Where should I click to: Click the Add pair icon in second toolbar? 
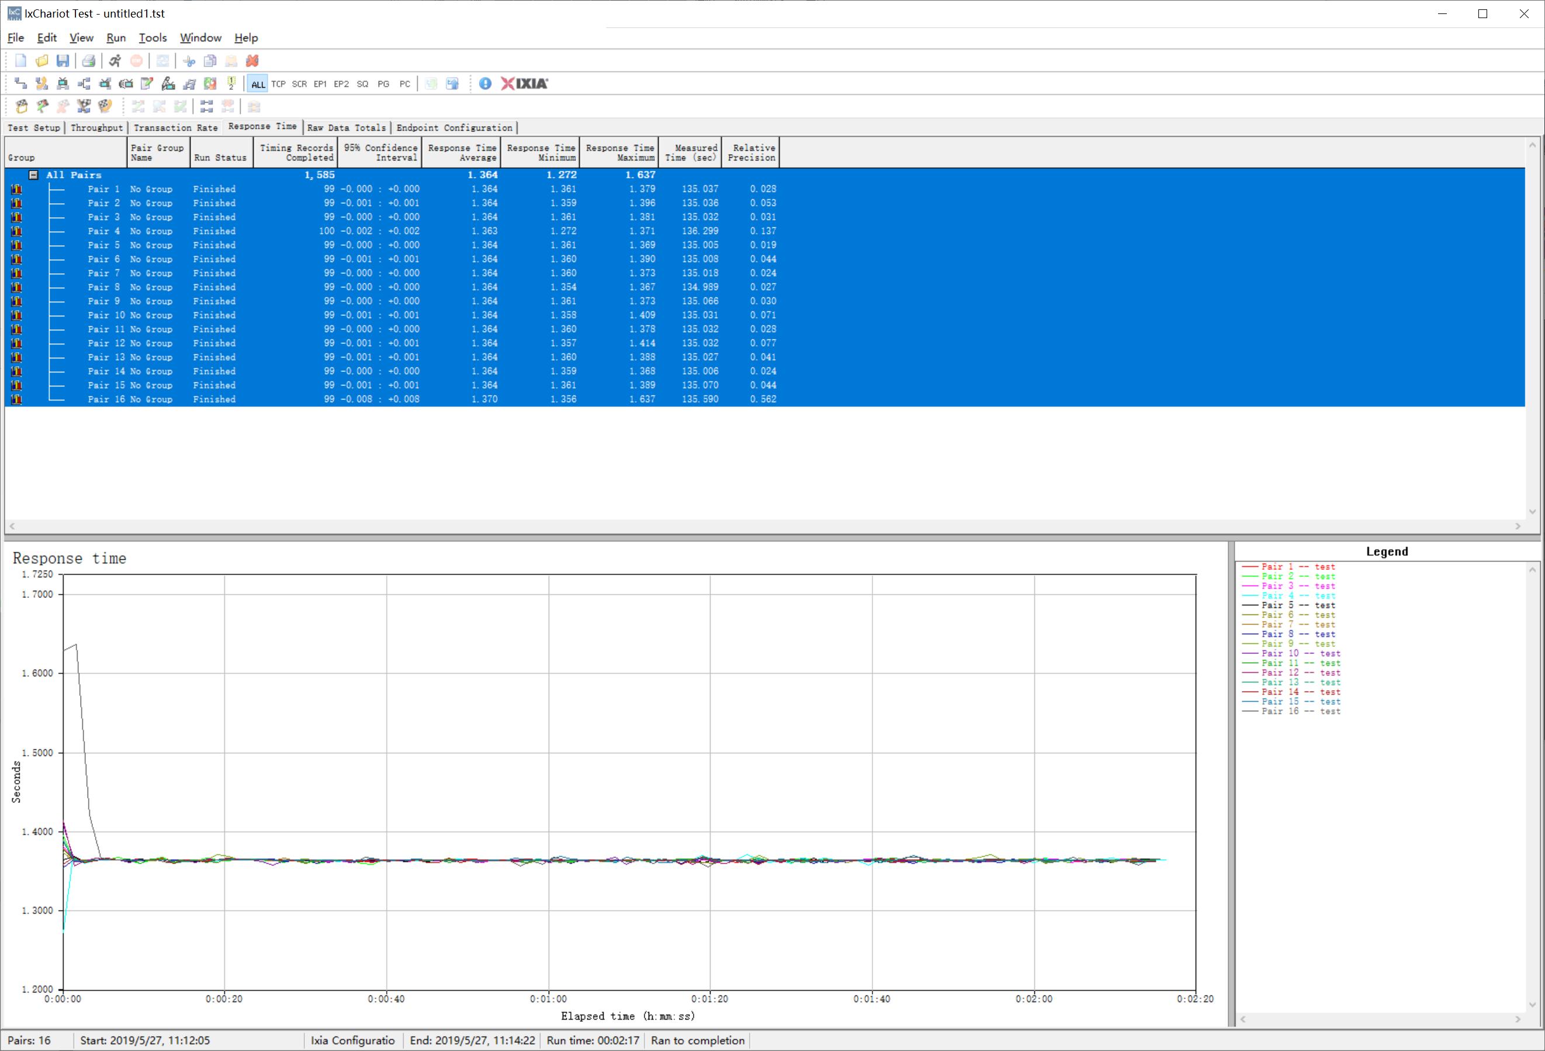[20, 83]
